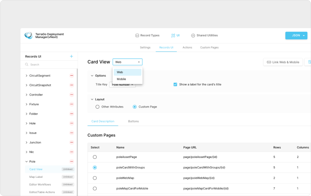Collapse the Options section
Viewport: 311px width, 196px height.
pyautogui.click(x=92, y=76)
